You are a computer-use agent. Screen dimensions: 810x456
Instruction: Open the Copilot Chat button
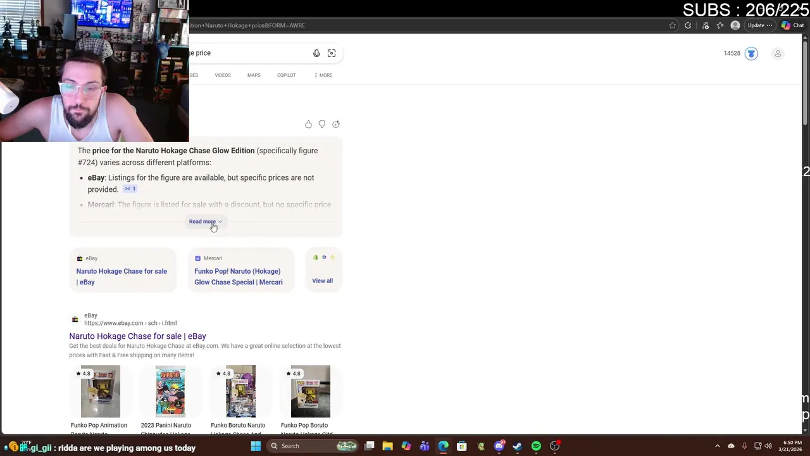[x=792, y=25]
